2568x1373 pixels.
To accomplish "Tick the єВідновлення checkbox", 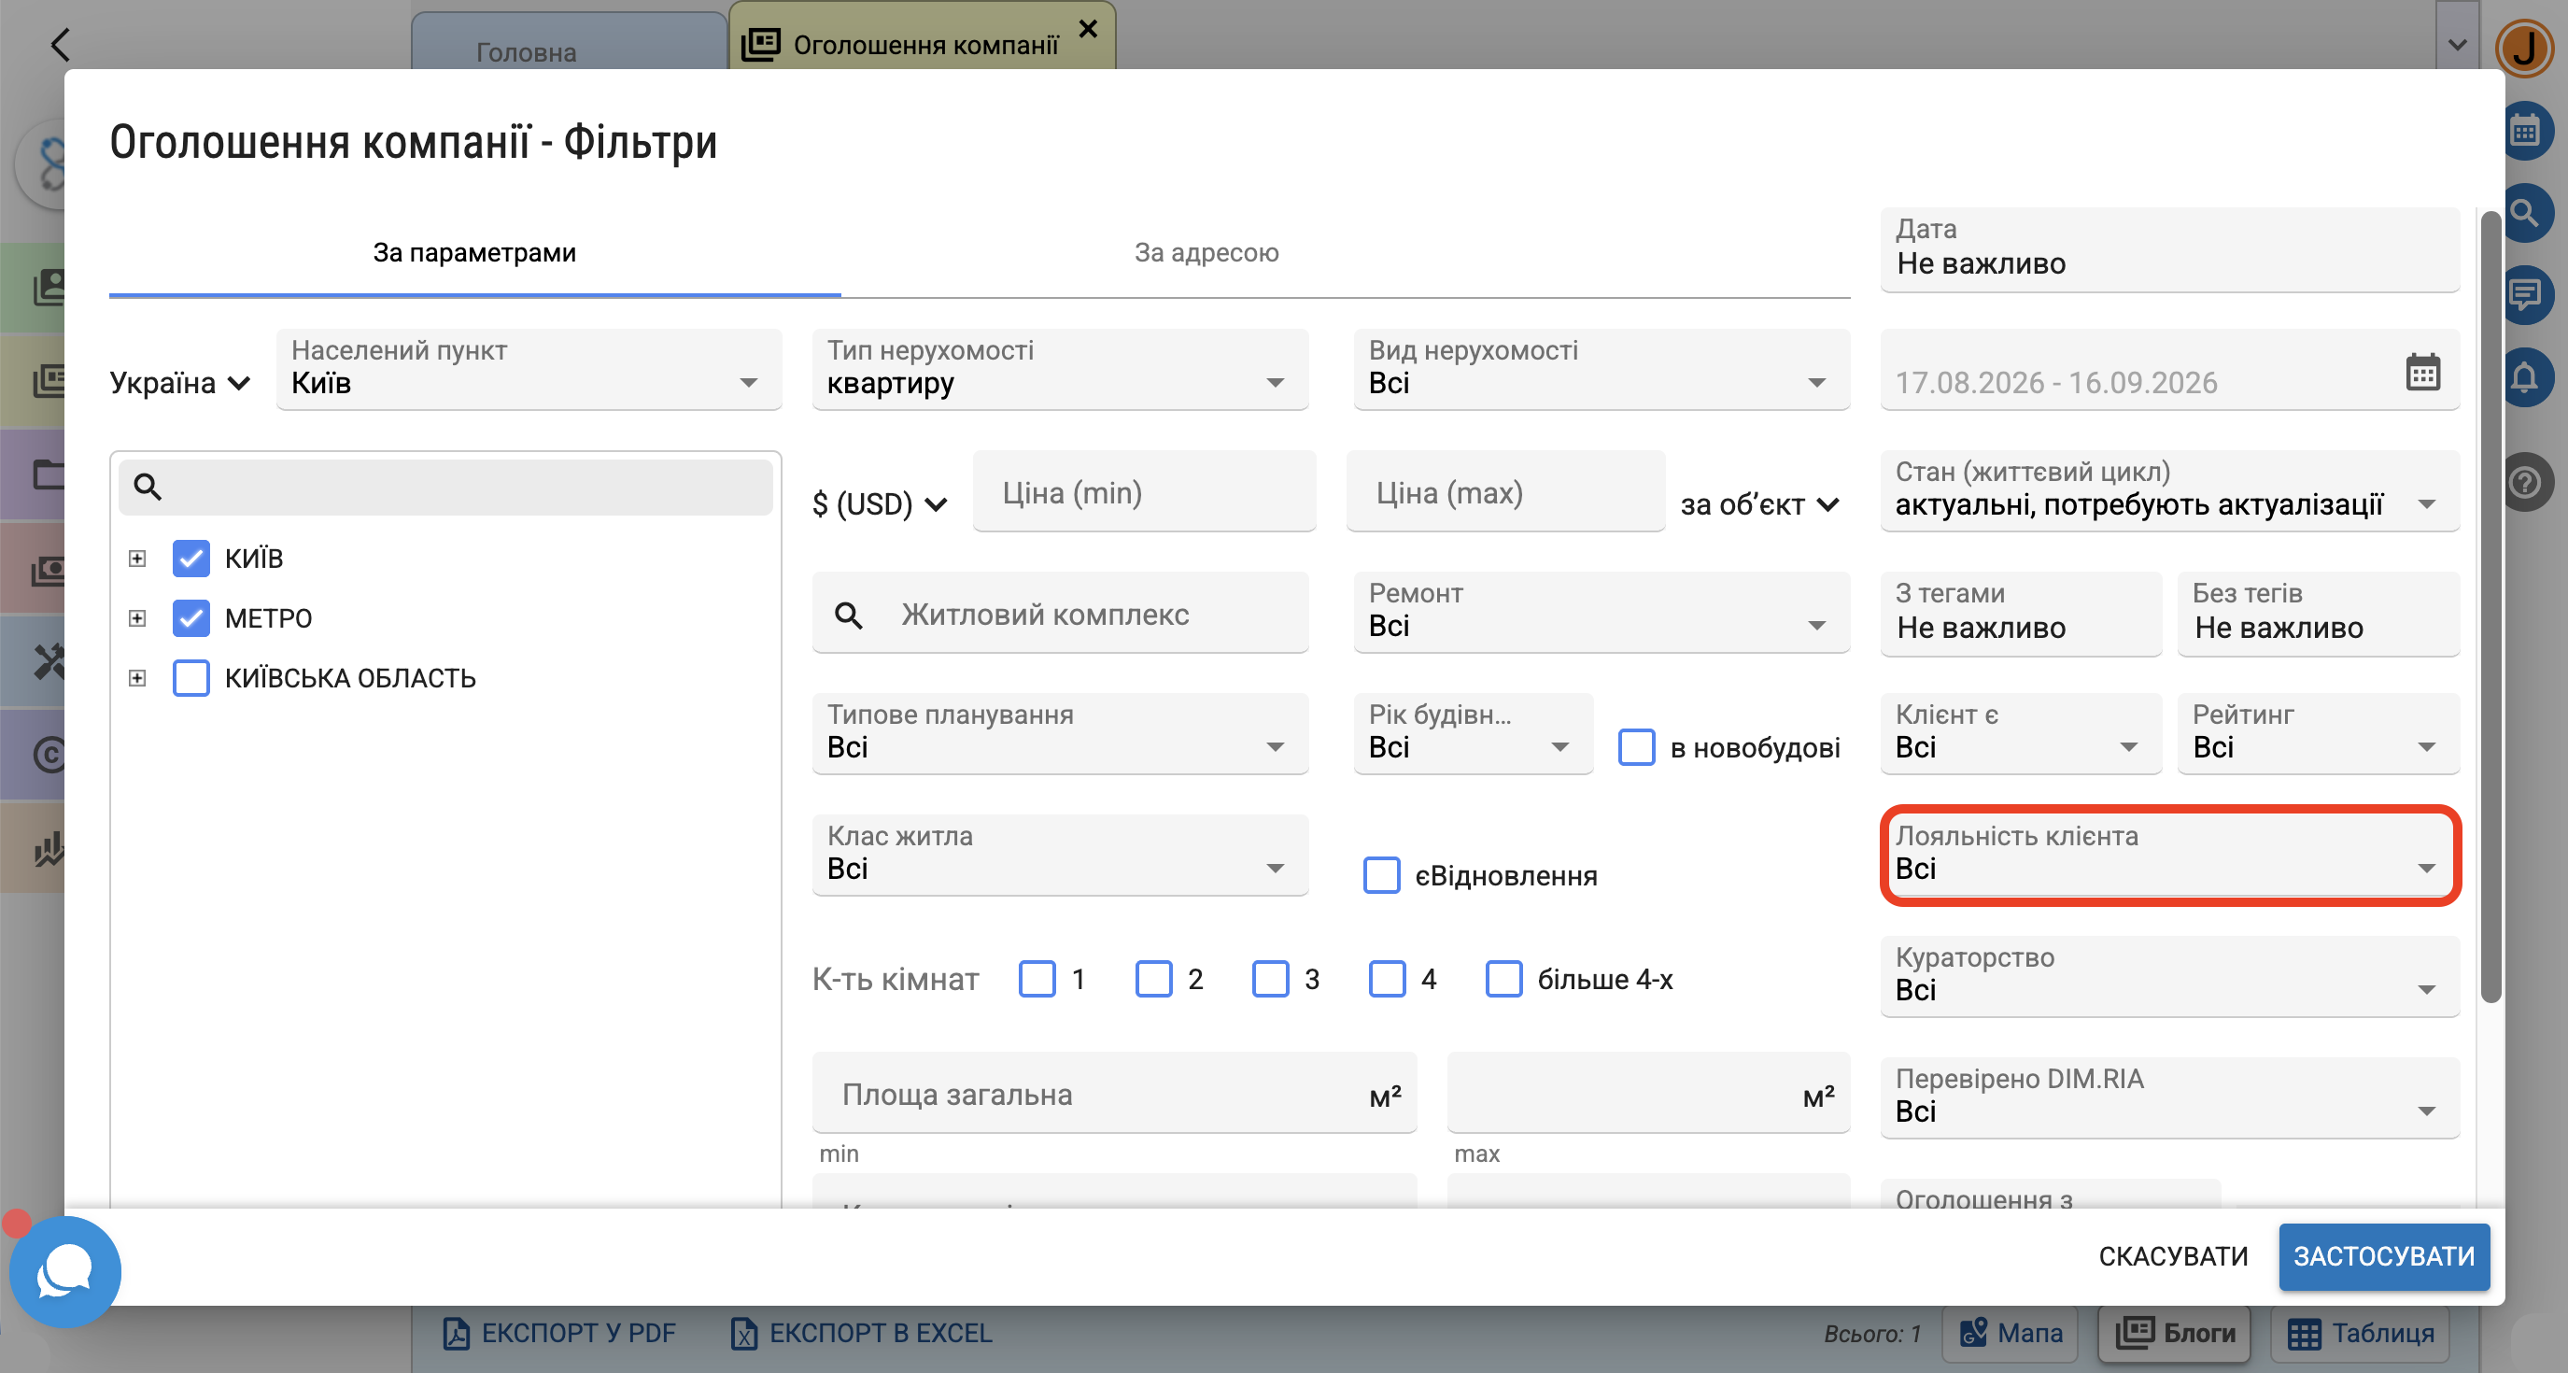I will [x=1381, y=875].
